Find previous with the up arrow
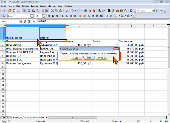 [x=161, y=11]
